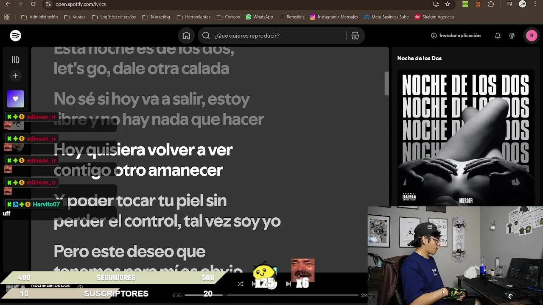This screenshot has height=305, width=543.
Task: View site information icon in address bar
Action: tap(48, 4)
